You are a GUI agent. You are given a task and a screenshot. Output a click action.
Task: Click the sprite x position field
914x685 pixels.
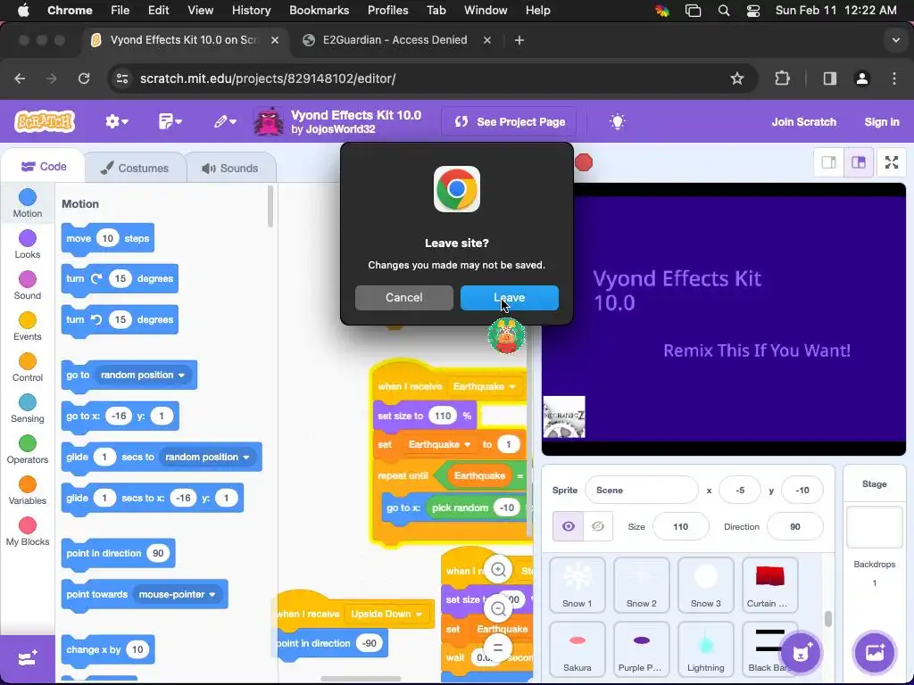tap(740, 491)
